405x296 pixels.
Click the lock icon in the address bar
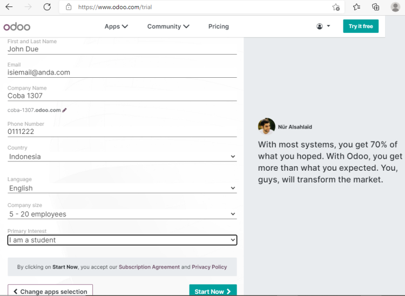click(x=69, y=7)
